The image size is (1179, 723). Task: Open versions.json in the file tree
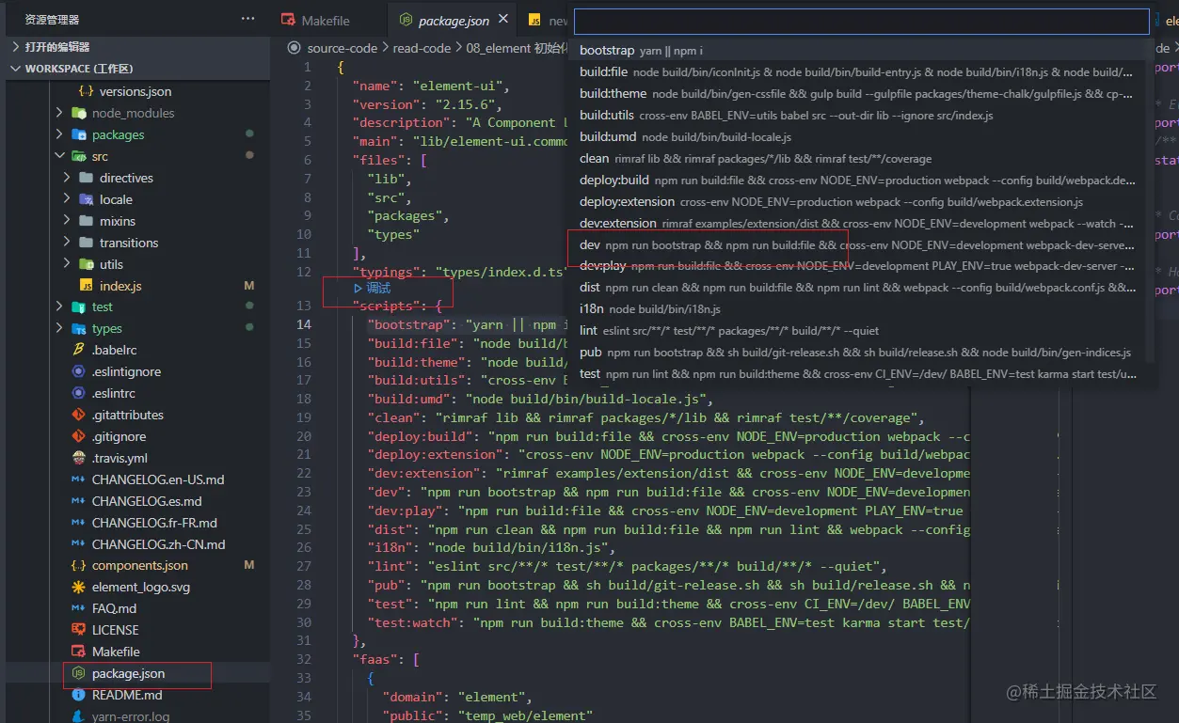[x=135, y=91]
